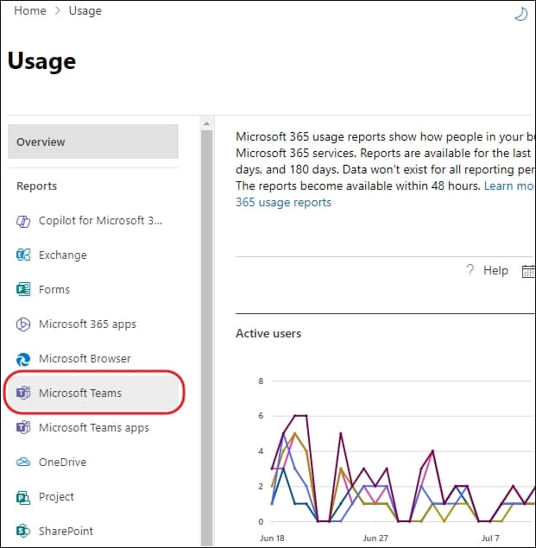Click the Reports section heading
Image resolution: width=536 pixels, height=548 pixels.
tap(37, 186)
